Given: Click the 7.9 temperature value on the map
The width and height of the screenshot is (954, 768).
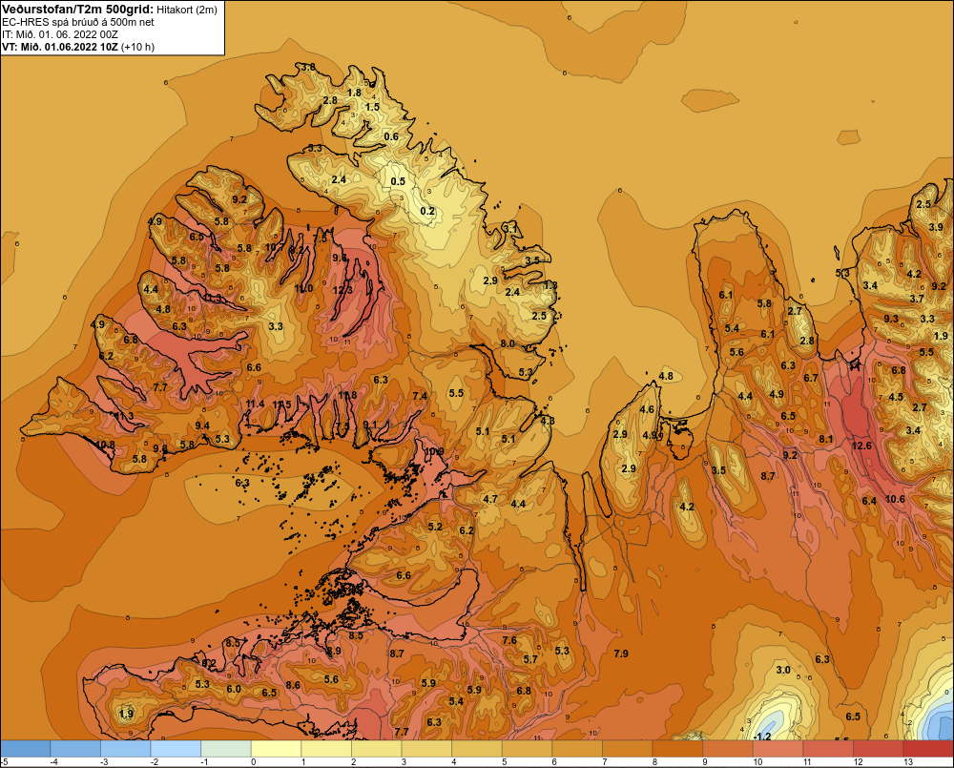Looking at the screenshot, I should [621, 654].
